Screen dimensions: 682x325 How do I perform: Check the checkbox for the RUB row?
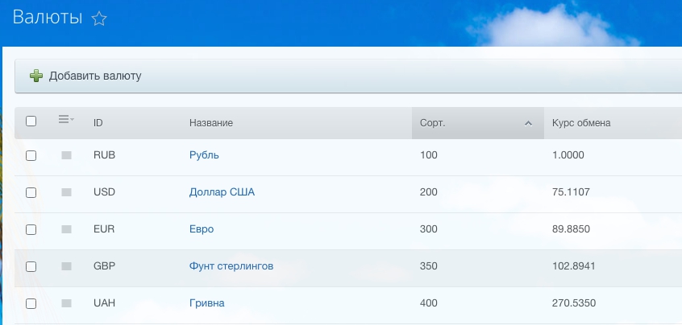click(x=31, y=156)
